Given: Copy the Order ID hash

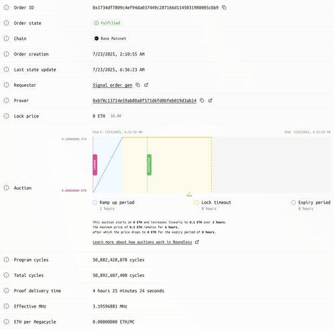Looking at the screenshot, I should point(224,7).
